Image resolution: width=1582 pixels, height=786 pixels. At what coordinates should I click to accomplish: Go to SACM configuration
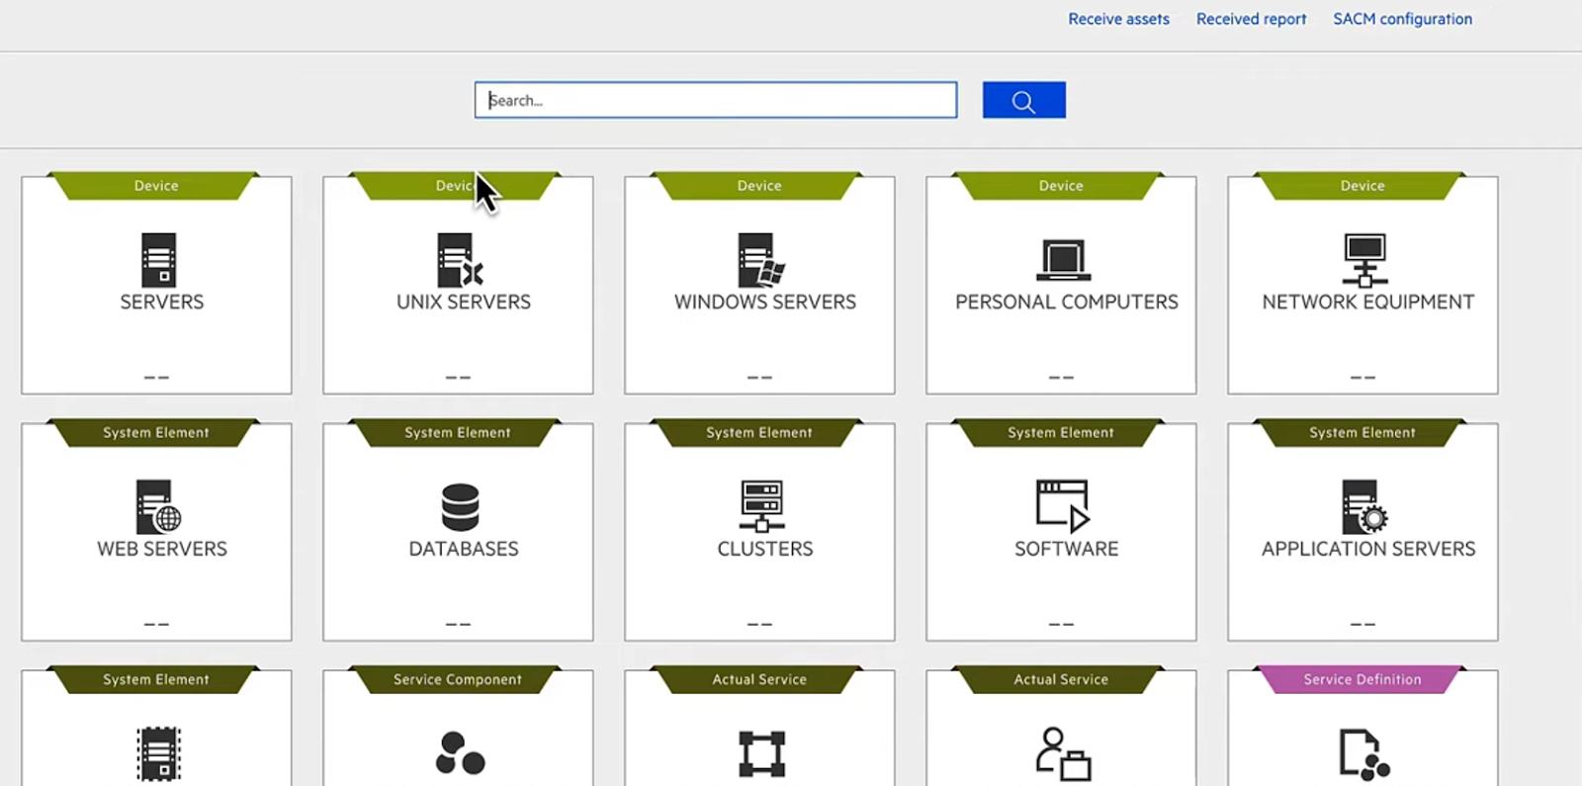[x=1402, y=19]
